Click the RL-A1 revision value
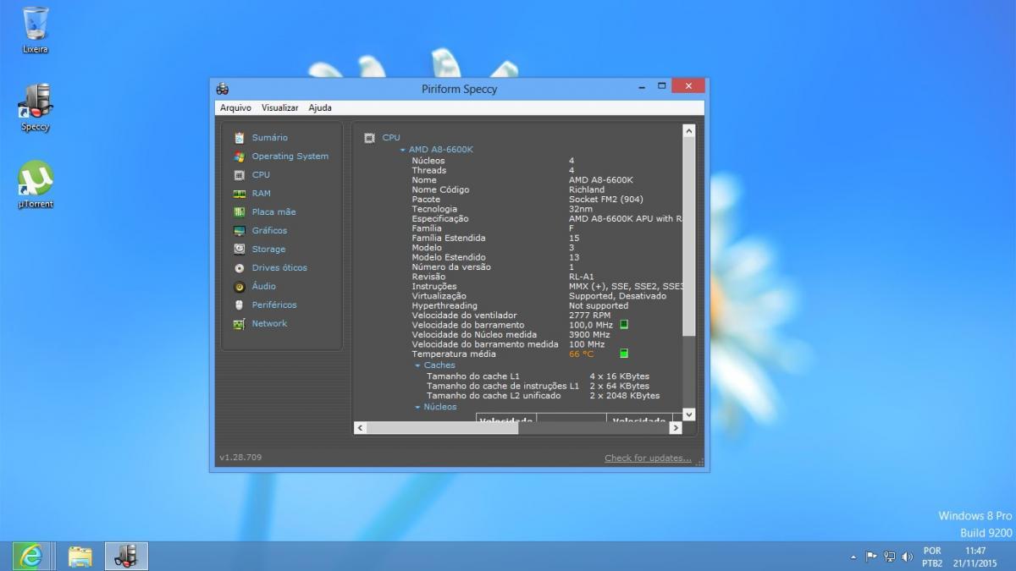 coord(582,277)
